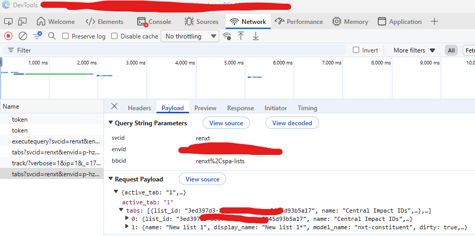Click the Edge logo in title bar

point(6,5)
